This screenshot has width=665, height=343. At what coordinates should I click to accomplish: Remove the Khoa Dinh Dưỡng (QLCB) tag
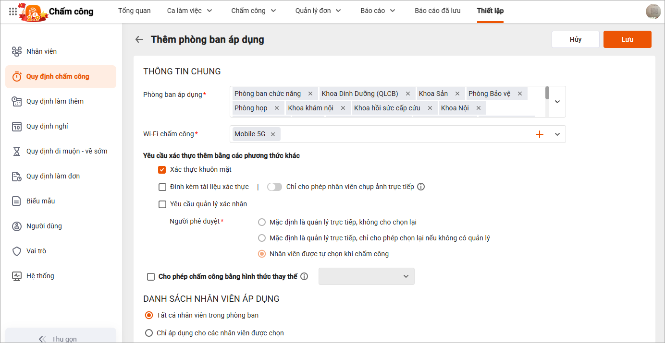click(x=408, y=94)
